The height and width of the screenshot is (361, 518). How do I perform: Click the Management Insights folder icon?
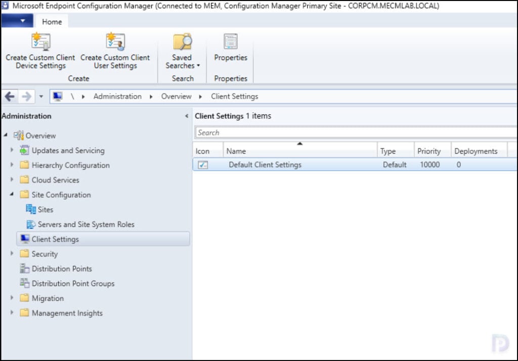point(24,313)
